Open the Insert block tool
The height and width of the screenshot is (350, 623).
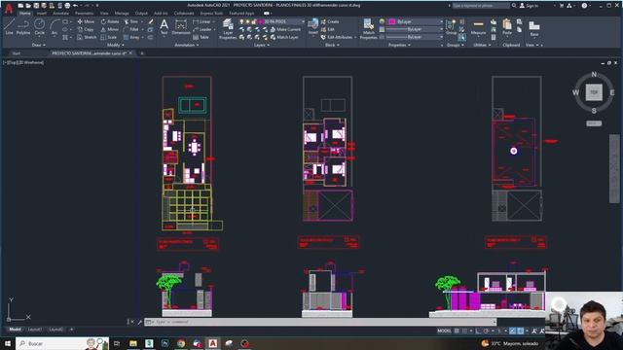pyautogui.click(x=313, y=27)
